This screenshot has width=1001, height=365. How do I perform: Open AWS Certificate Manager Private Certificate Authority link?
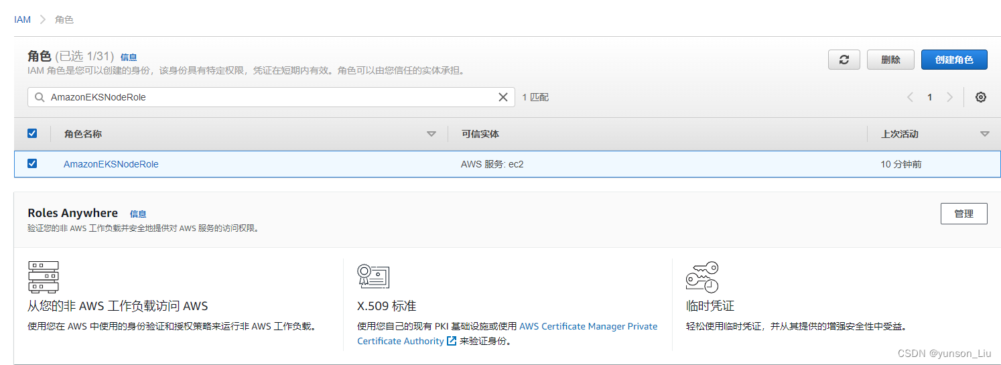tap(507, 334)
